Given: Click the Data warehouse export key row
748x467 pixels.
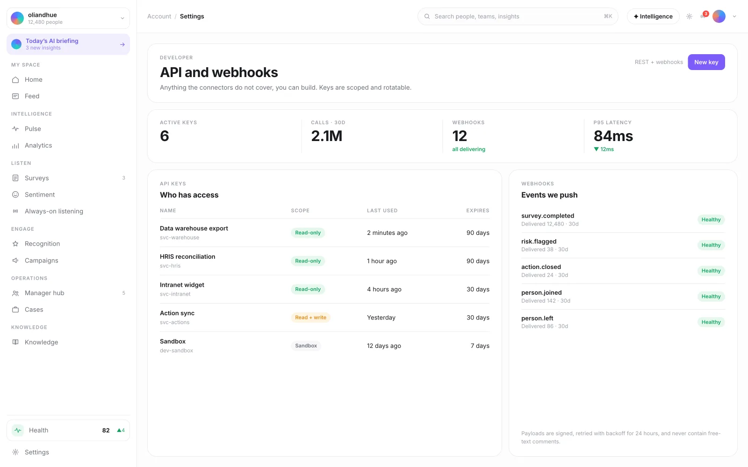Looking at the screenshot, I should pyautogui.click(x=324, y=233).
